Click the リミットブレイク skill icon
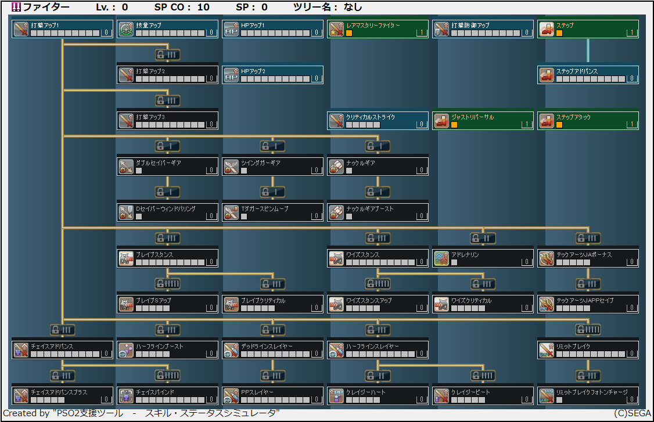The height and width of the screenshot is (422, 654). (547, 350)
